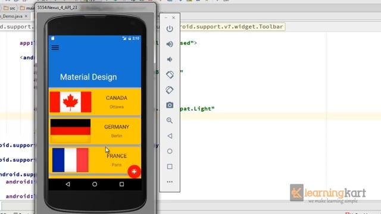Click the emulator volume down icon

point(170,59)
